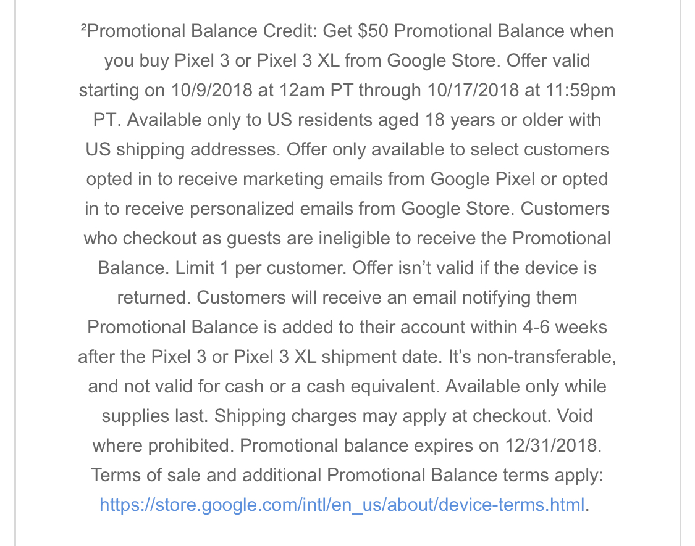Click the word 'Void' near the bottom
The width and height of the screenshot is (695, 546).
[575, 416]
